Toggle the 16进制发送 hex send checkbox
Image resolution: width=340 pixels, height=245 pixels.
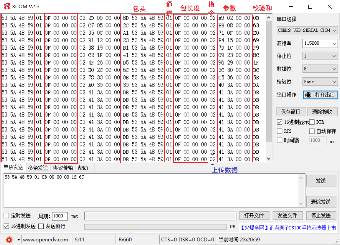(7, 226)
